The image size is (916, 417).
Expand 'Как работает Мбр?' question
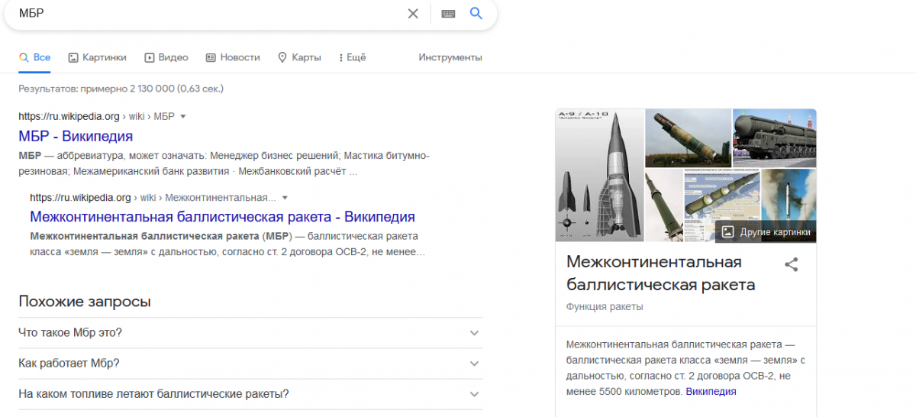(250, 364)
